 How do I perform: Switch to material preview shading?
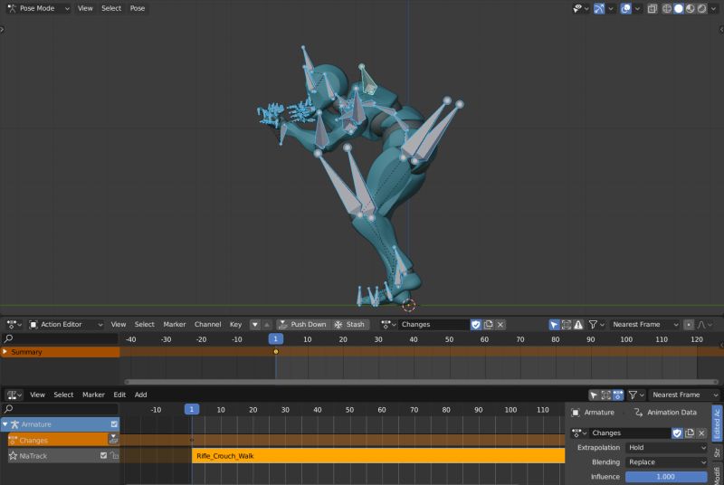click(x=690, y=8)
